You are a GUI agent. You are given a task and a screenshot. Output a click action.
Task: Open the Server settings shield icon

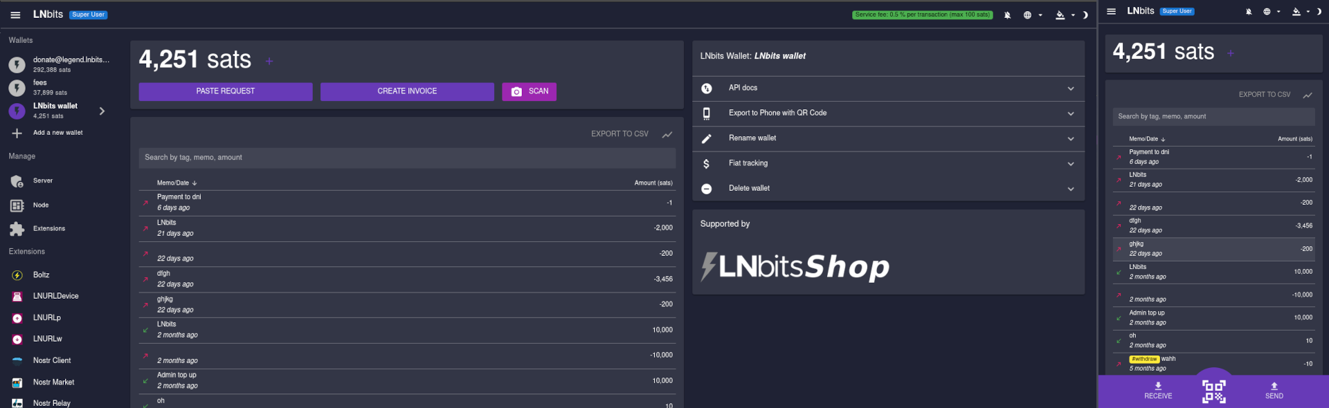(x=17, y=181)
